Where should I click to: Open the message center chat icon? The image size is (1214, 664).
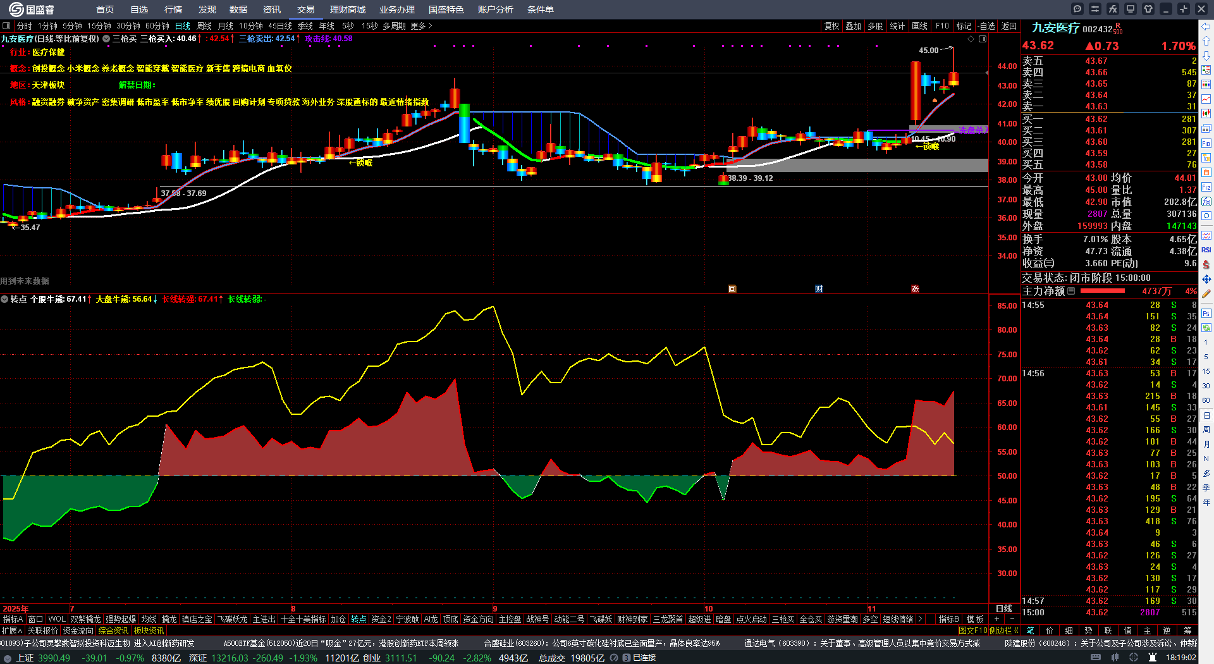point(1077,9)
